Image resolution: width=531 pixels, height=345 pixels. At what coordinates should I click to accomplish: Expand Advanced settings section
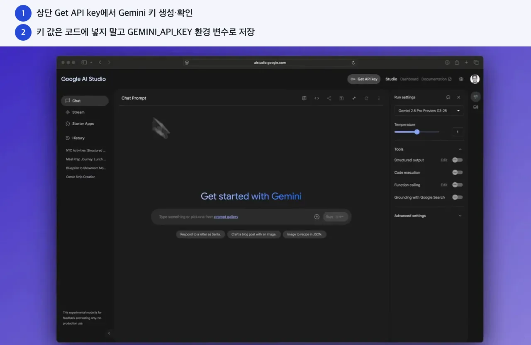point(429,216)
